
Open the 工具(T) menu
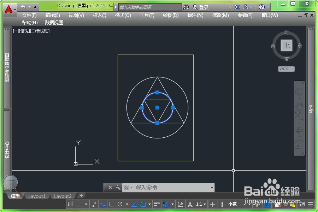147,15
